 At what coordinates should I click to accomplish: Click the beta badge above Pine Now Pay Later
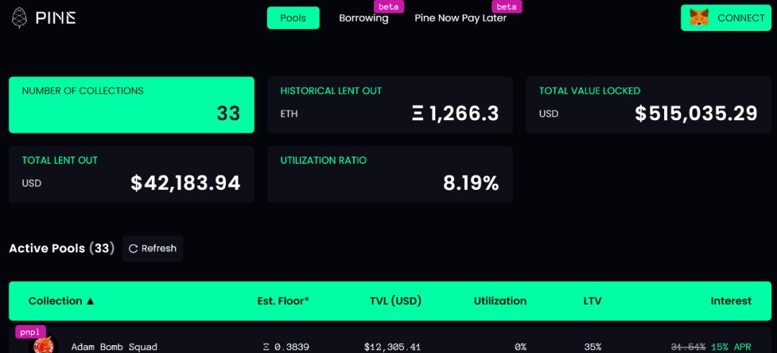[506, 6]
